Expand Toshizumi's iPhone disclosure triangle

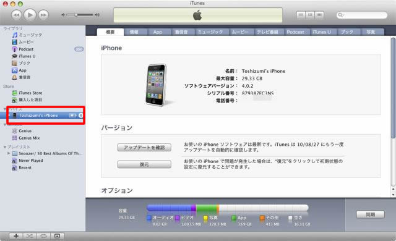point(9,115)
